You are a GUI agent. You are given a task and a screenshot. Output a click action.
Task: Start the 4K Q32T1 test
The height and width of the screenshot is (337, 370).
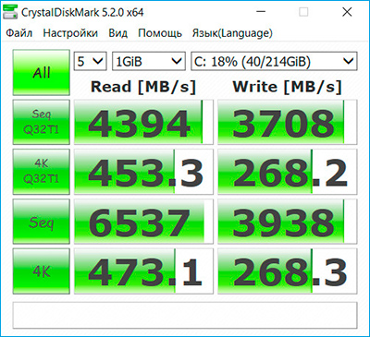[x=42, y=172]
